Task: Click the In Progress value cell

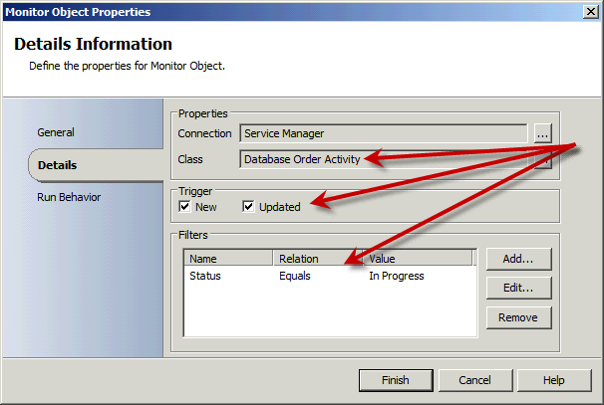Action: point(397,276)
